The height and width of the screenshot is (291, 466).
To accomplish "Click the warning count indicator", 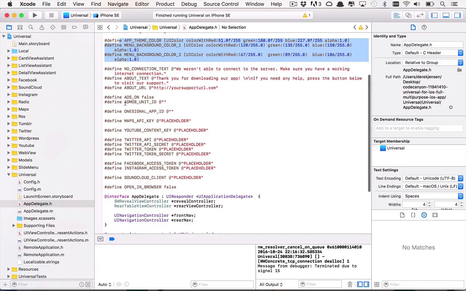I will tap(307, 15).
